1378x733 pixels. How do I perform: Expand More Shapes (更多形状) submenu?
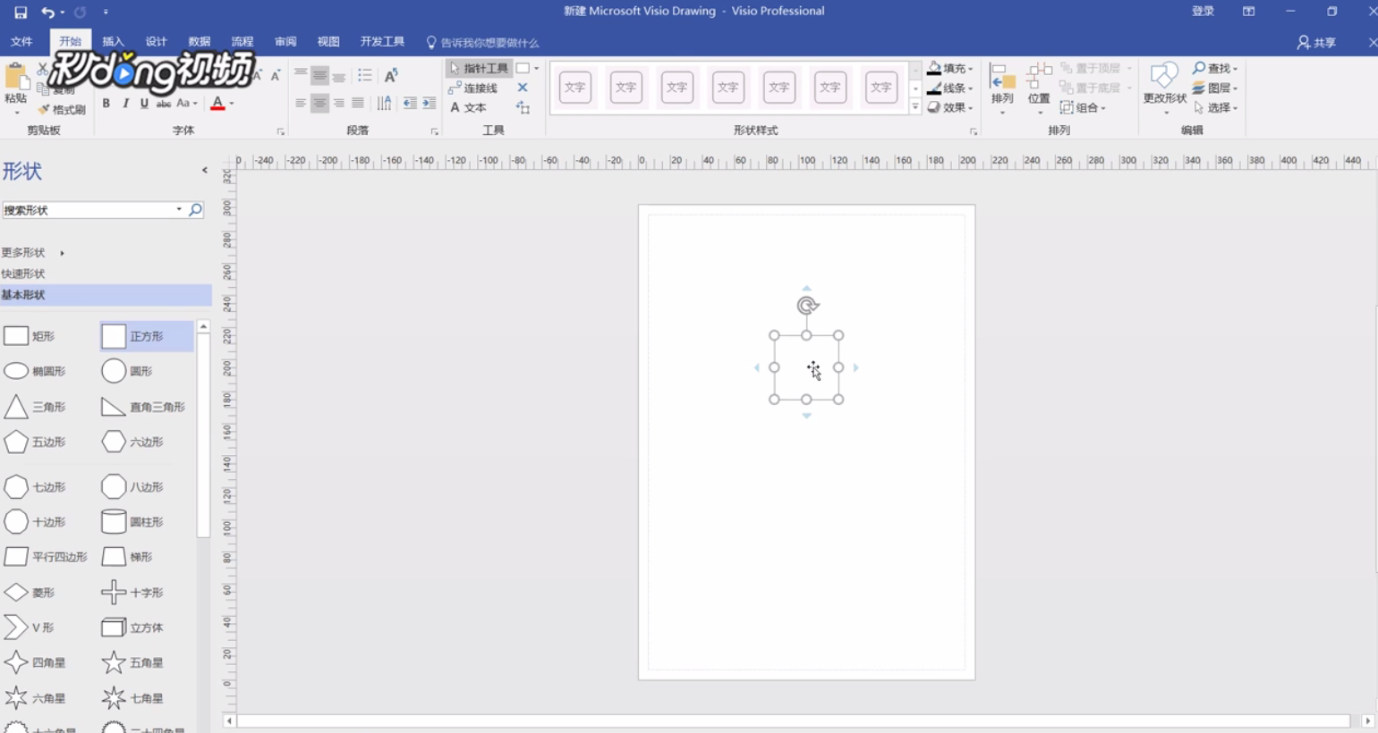(33, 252)
